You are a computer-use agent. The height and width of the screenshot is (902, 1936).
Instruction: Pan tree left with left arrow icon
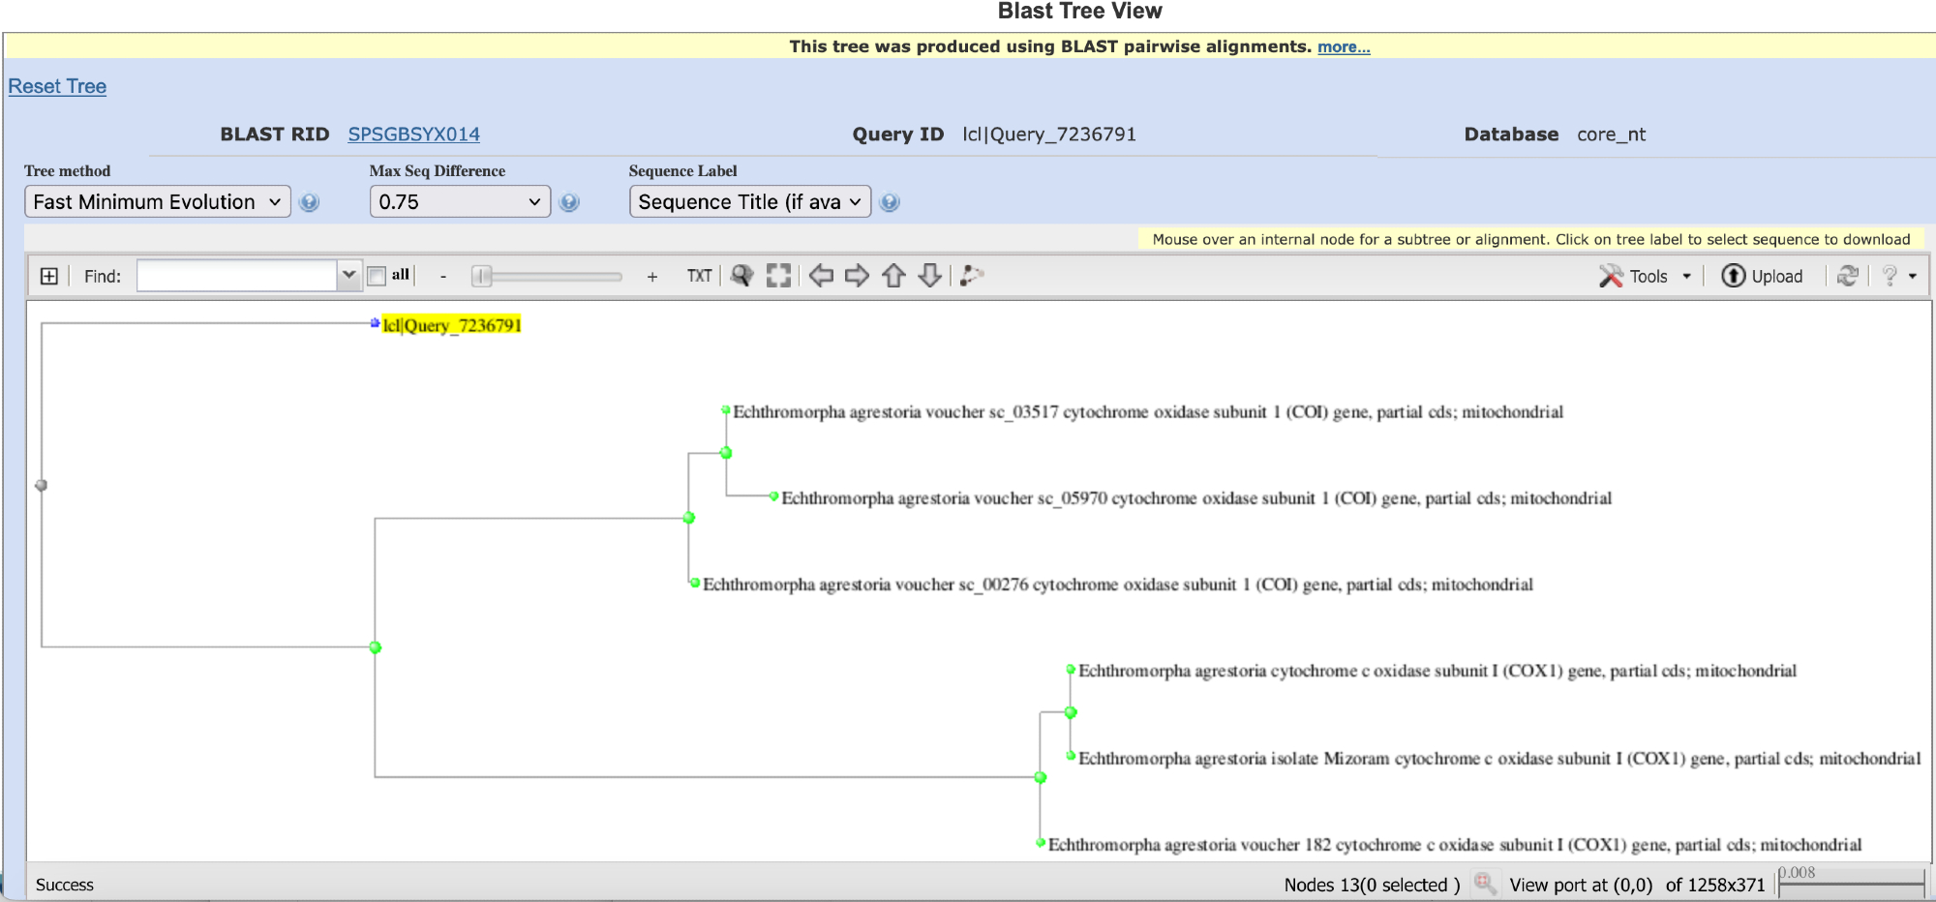(x=821, y=276)
